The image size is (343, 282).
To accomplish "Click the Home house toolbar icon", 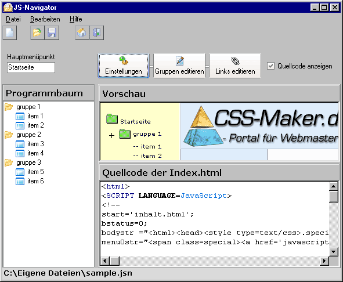I will pos(82,33).
